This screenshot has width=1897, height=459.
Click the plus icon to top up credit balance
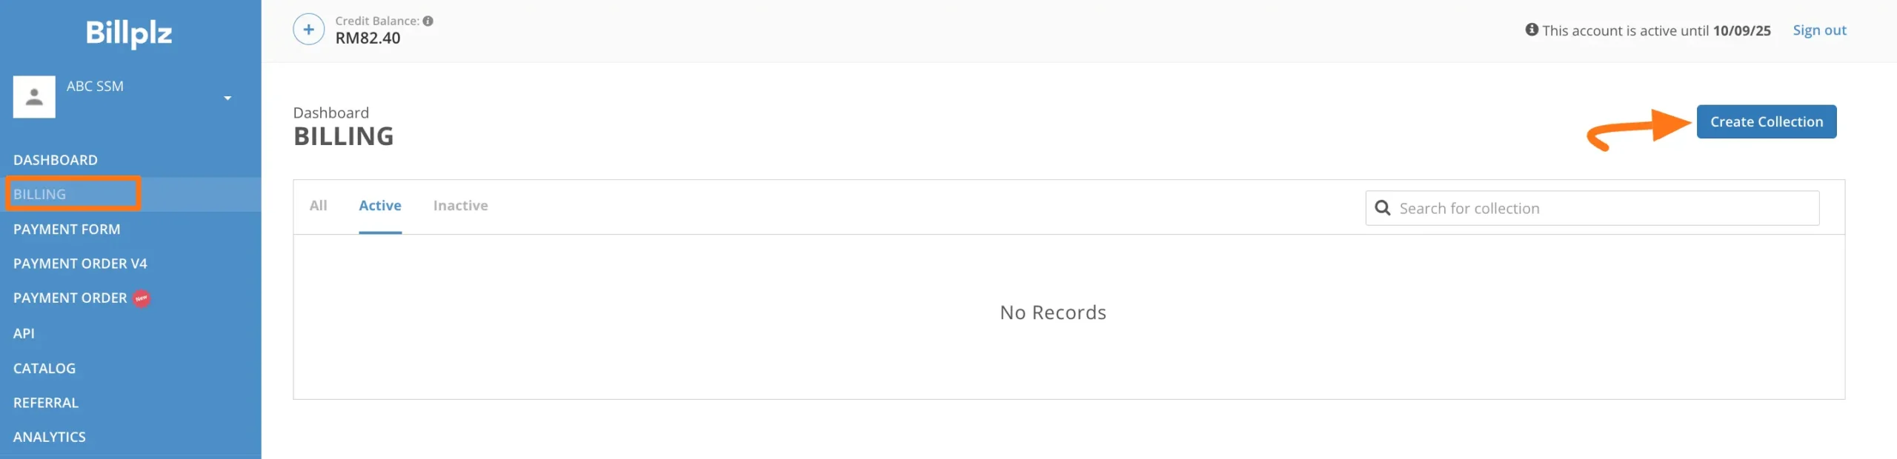click(308, 30)
